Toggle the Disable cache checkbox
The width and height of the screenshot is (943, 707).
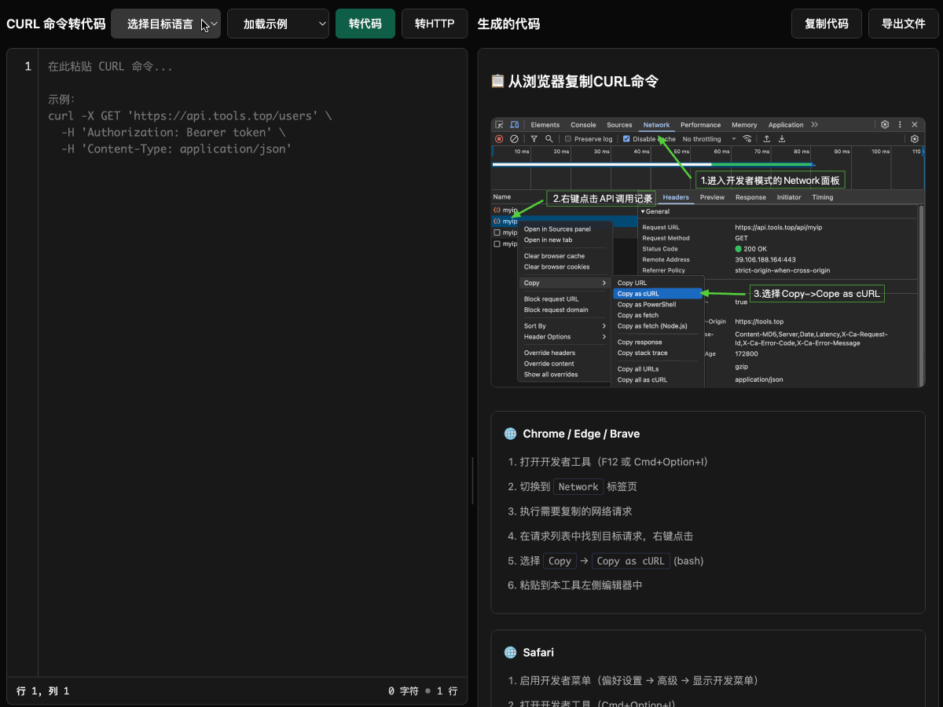[626, 139]
